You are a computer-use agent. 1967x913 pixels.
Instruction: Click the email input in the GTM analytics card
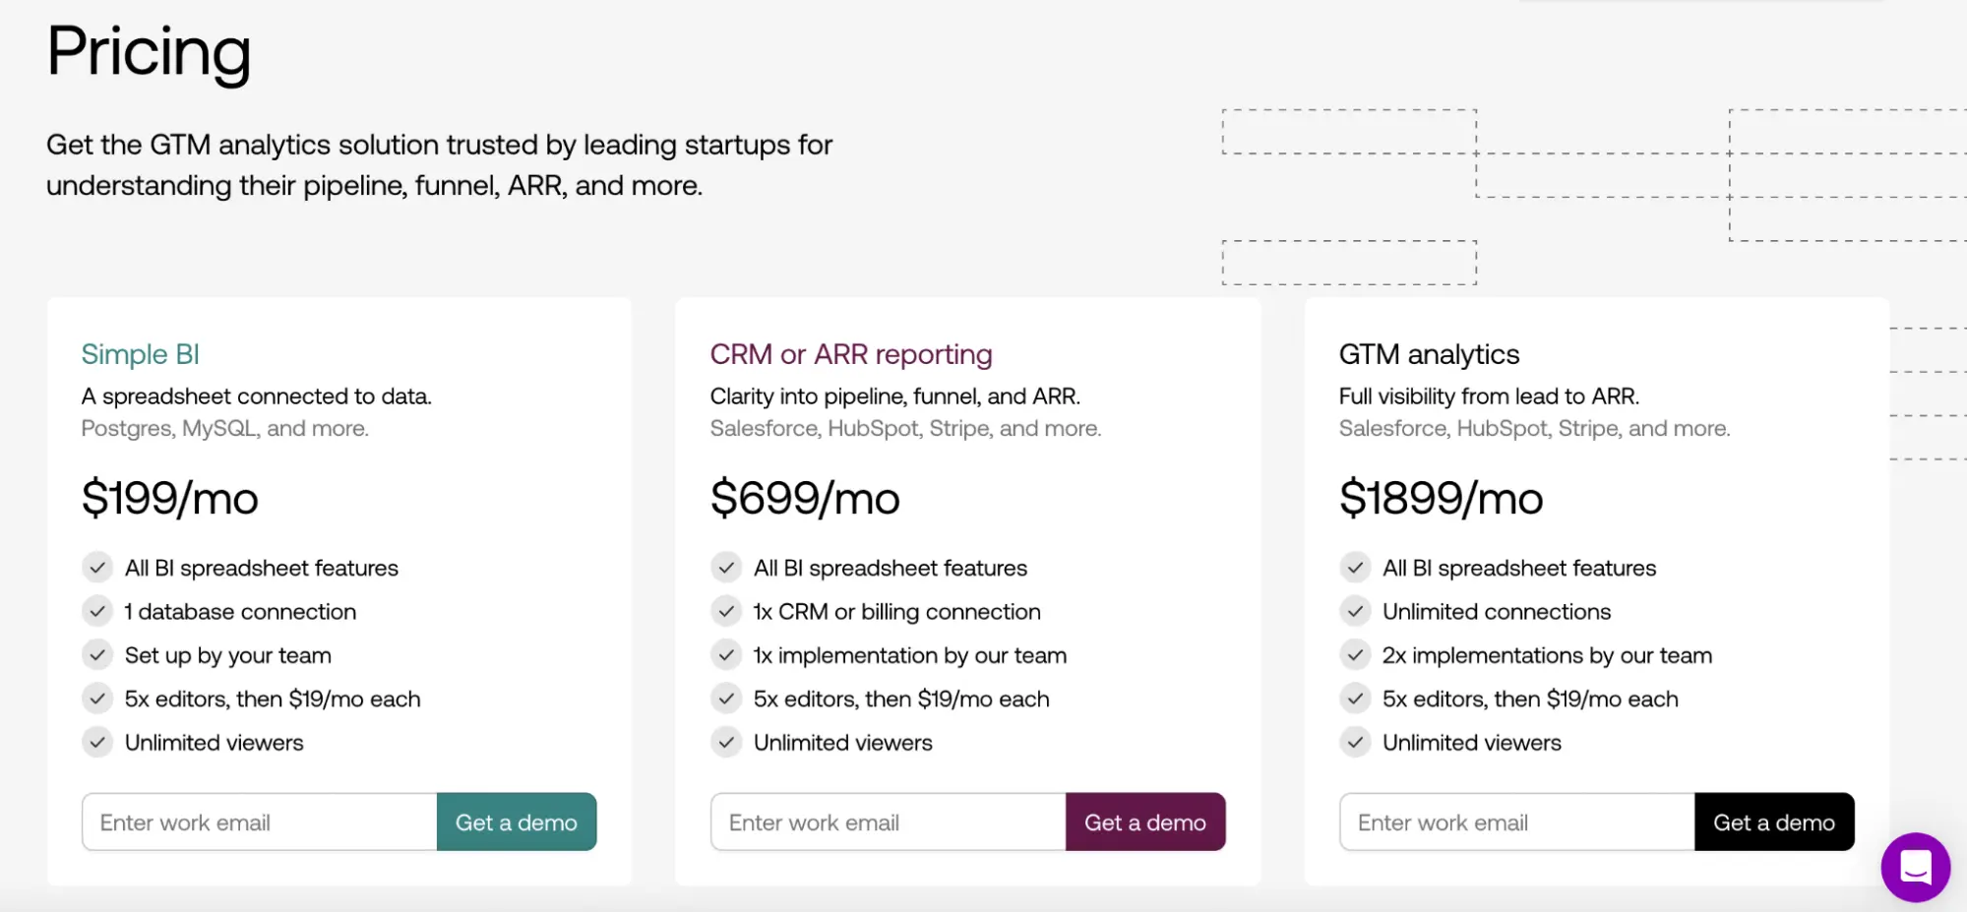tap(1515, 822)
